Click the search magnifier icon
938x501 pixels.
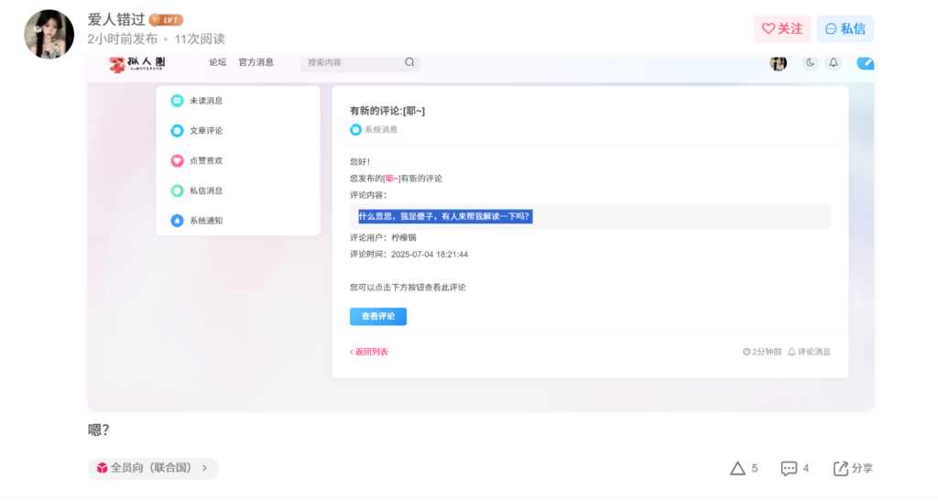point(409,63)
